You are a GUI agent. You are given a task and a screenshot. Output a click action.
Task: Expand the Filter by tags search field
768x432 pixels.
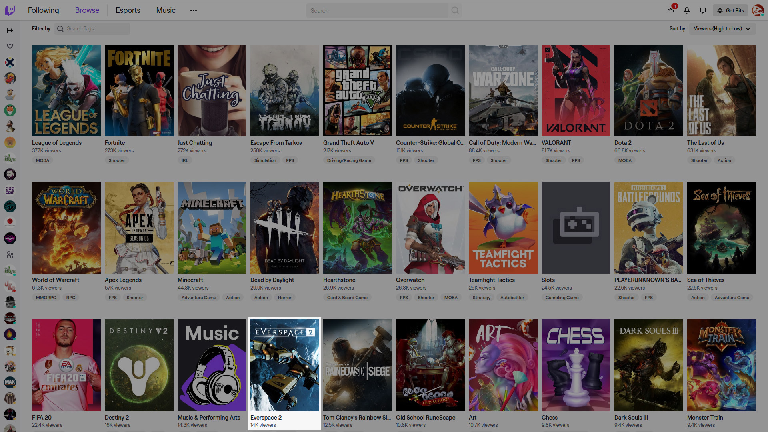(x=93, y=28)
